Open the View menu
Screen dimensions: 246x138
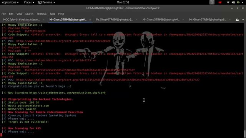tap(19, 14)
